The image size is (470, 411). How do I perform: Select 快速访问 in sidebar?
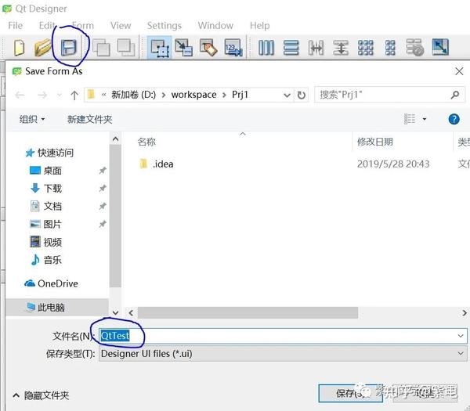coord(49,153)
